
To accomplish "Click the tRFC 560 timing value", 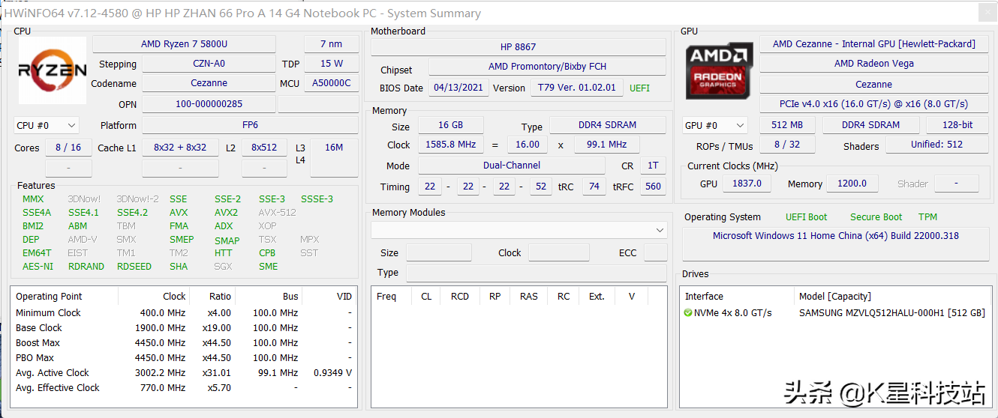I will click(x=653, y=187).
